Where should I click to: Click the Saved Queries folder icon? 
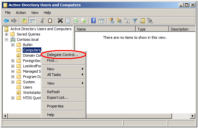(12, 34)
